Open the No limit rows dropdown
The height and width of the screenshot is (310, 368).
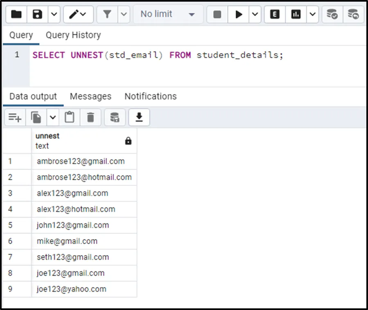[x=168, y=14]
